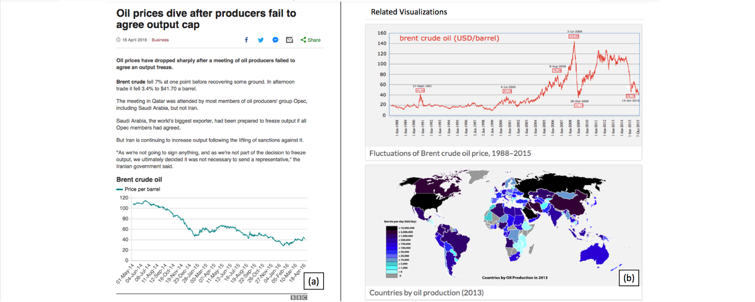The height and width of the screenshot is (302, 755).
Task: Click the article headline about oil prices
Action: point(206,19)
